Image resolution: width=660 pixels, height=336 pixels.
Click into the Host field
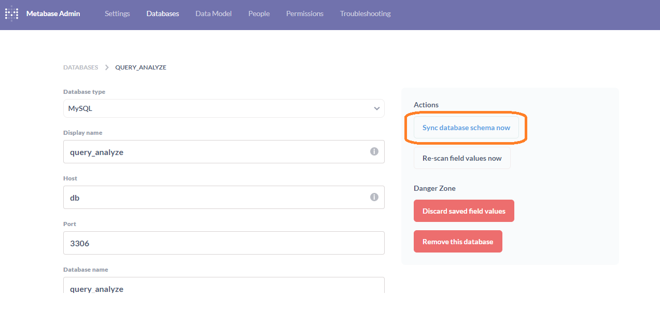tap(224, 197)
